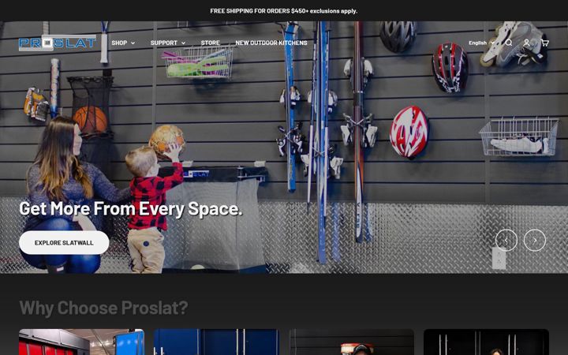
Task: Open the black cabinets thumbnail
Action: (x=486, y=342)
